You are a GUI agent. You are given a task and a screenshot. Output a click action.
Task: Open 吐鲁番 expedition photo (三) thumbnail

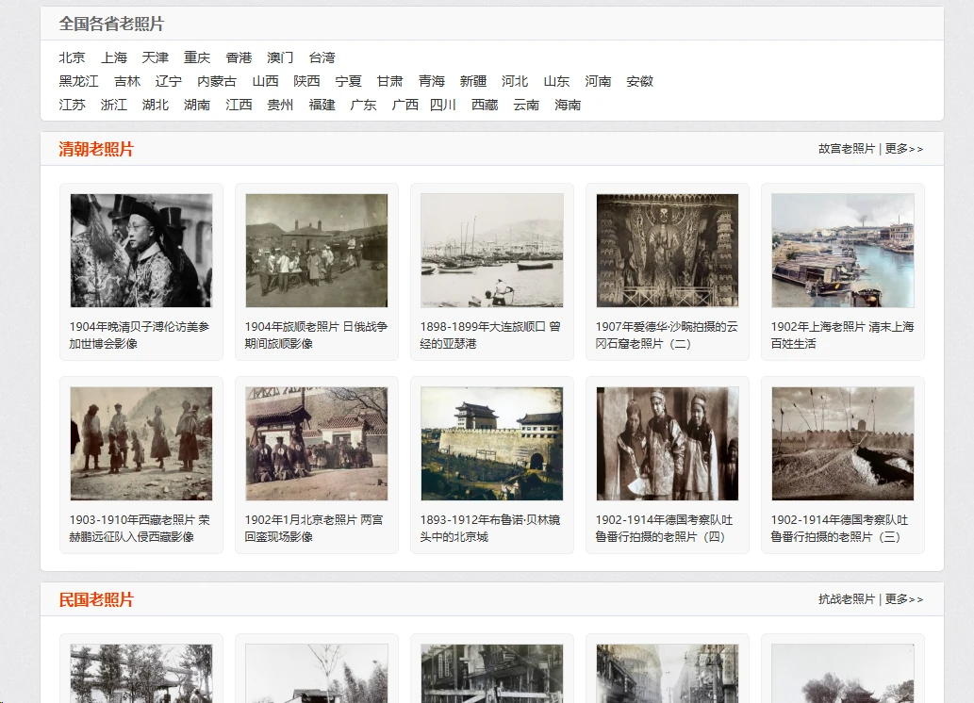843,444
